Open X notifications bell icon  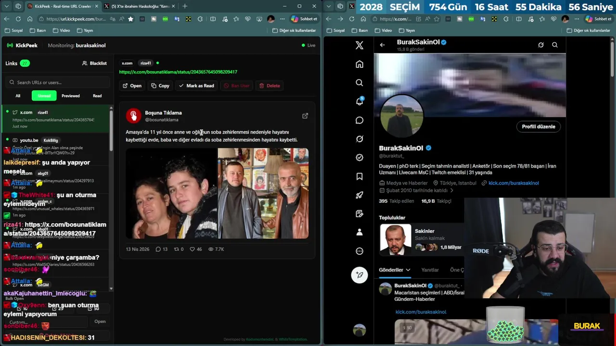pyautogui.click(x=359, y=101)
